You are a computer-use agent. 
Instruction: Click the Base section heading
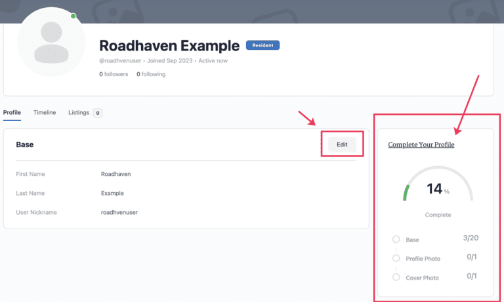[25, 144]
